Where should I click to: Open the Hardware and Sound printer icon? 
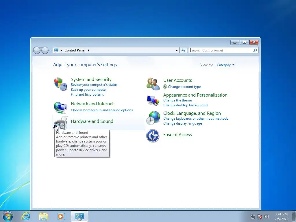61,123
